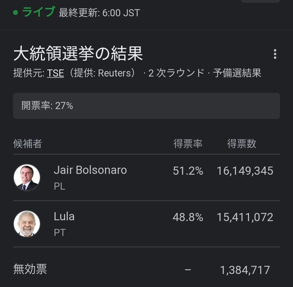Tap Jair Bolsonaro's profile photo
The width and height of the screenshot is (293, 287).
pyautogui.click(x=27, y=177)
